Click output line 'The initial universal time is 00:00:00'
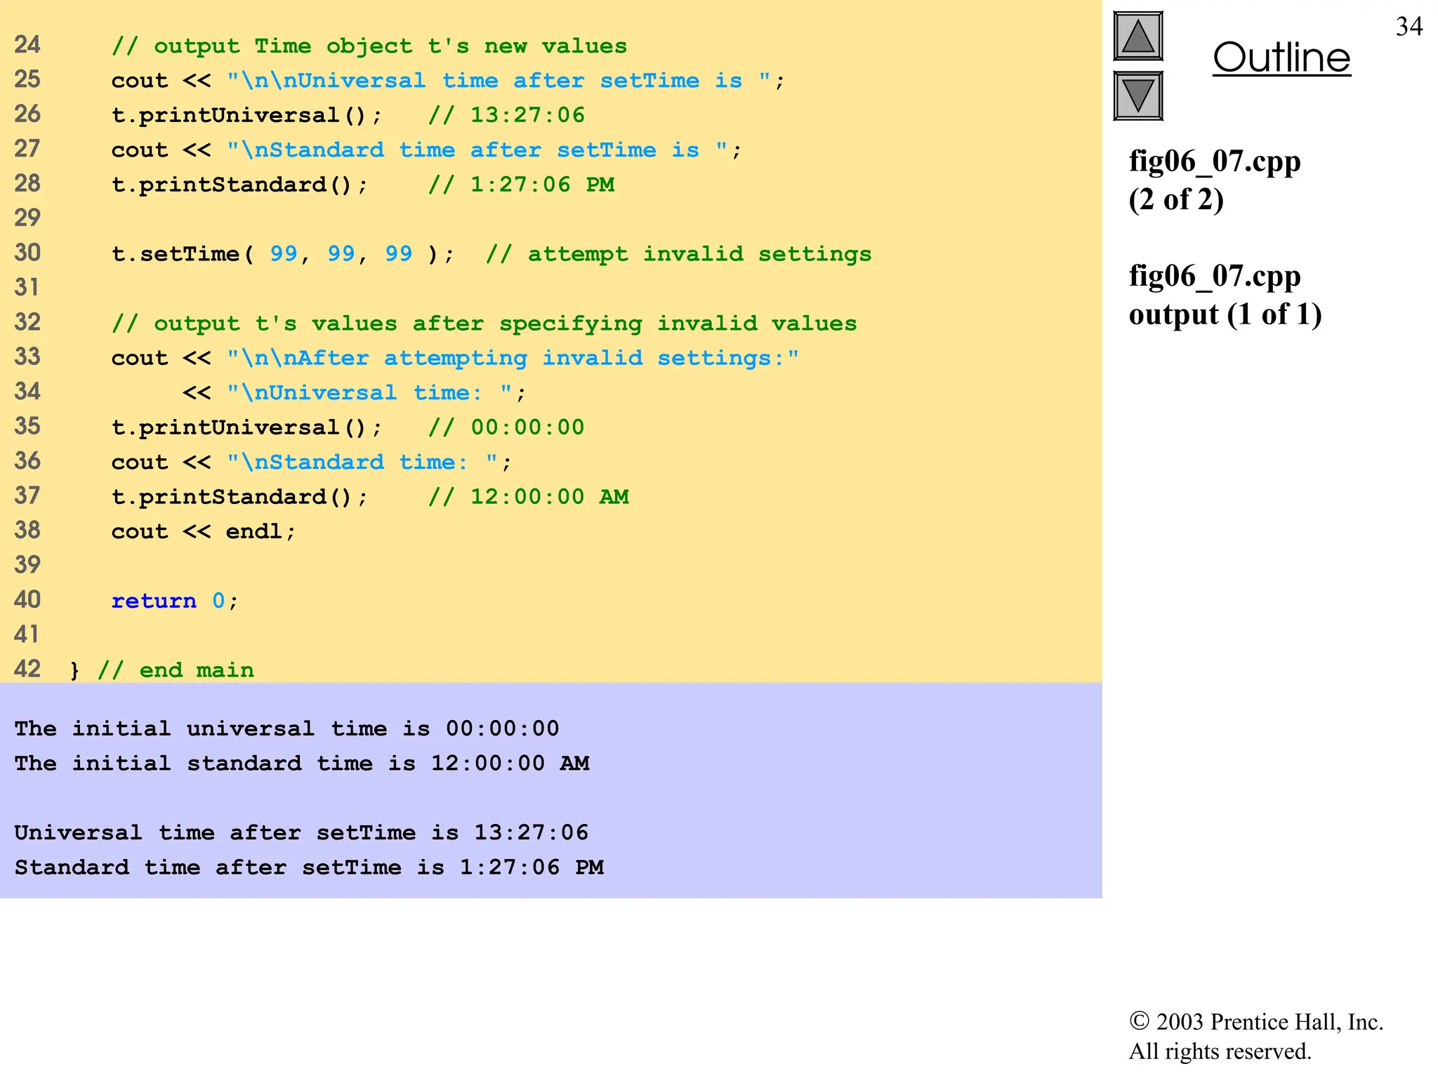1438x1078 pixels. pos(286,728)
